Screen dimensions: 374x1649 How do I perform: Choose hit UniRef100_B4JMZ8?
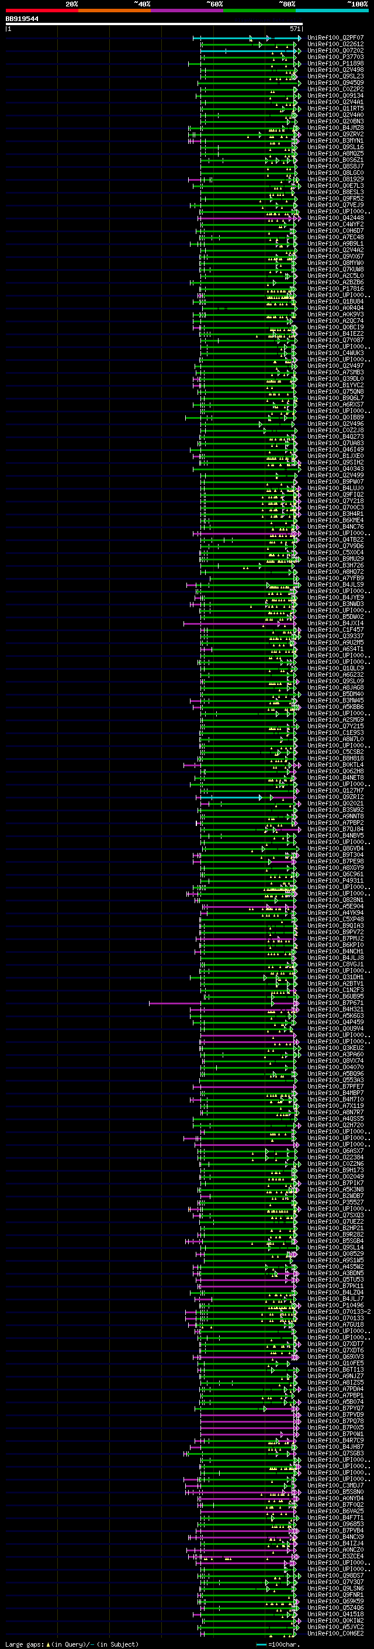point(335,128)
